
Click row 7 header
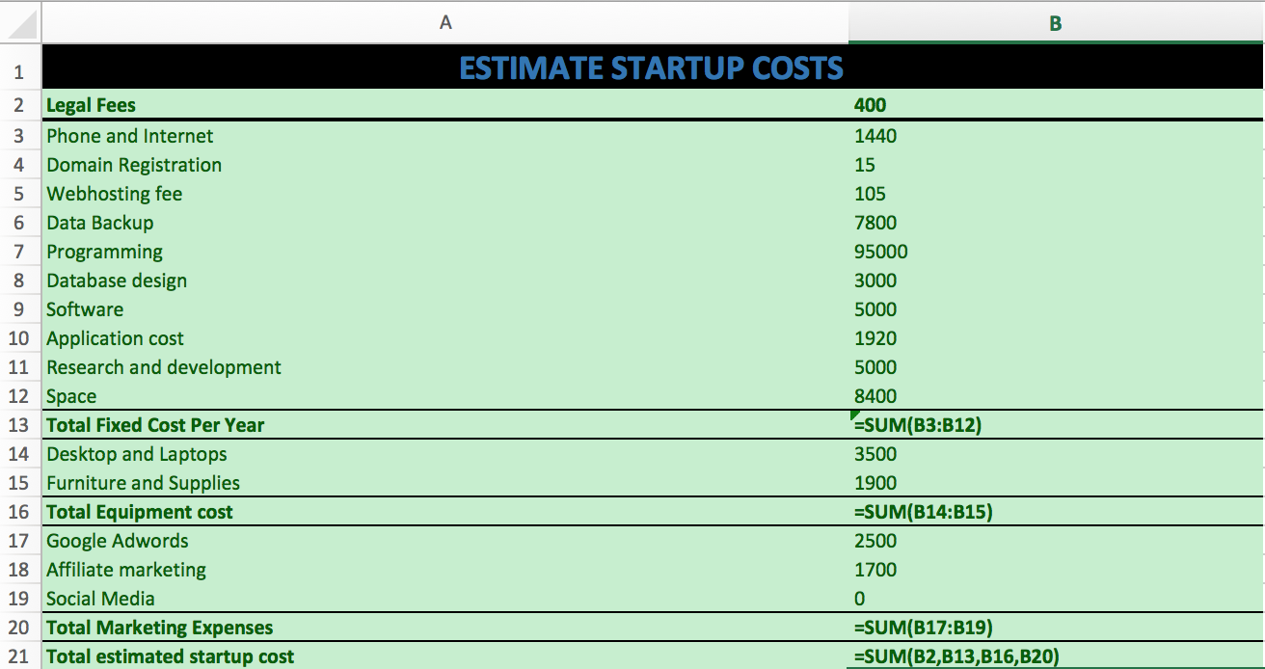[x=19, y=252]
